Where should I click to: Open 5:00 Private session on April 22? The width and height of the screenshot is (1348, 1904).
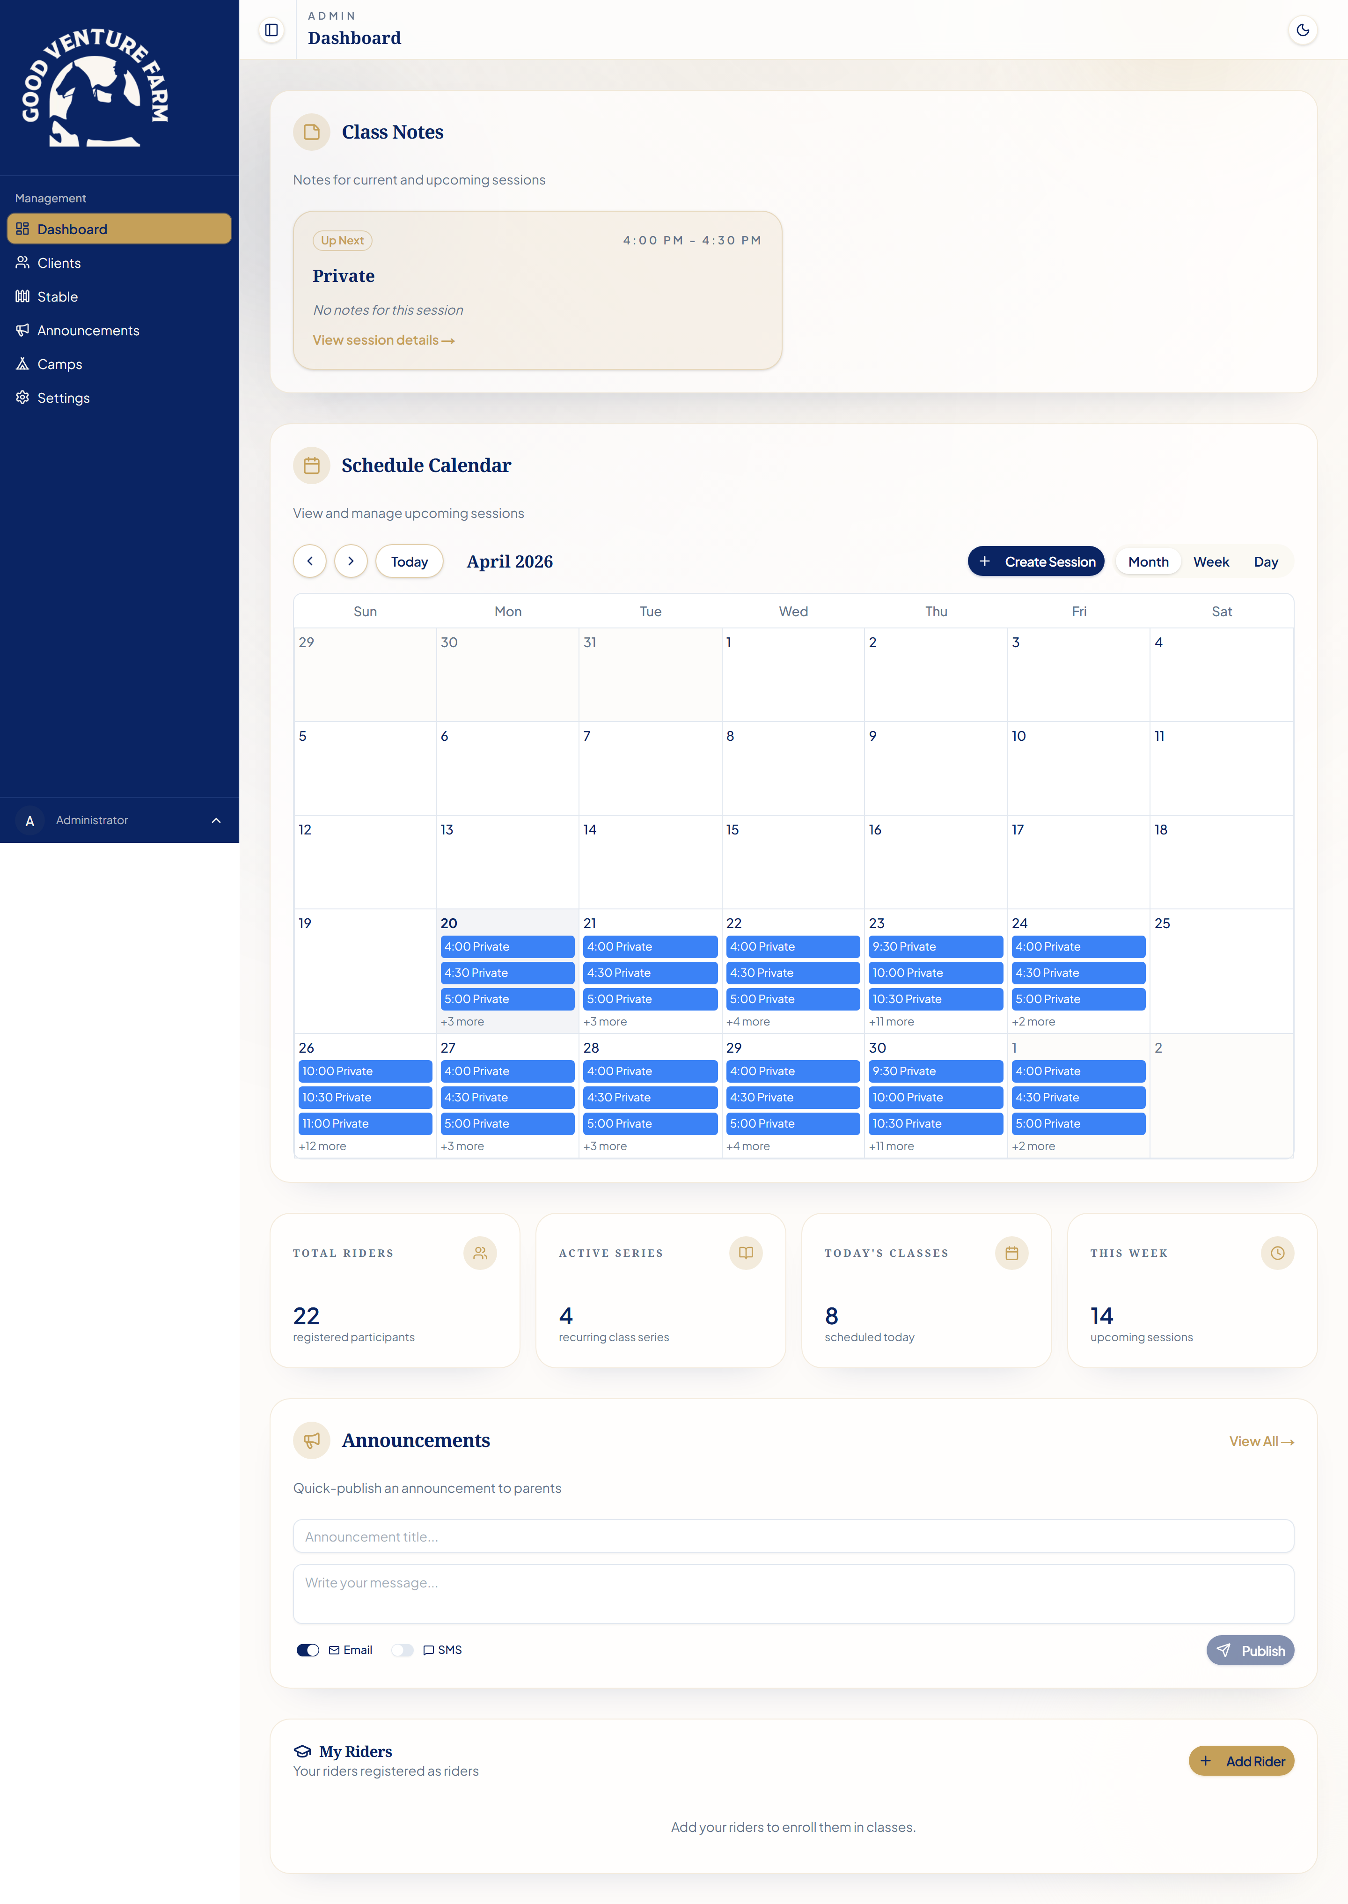pyautogui.click(x=793, y=999)
